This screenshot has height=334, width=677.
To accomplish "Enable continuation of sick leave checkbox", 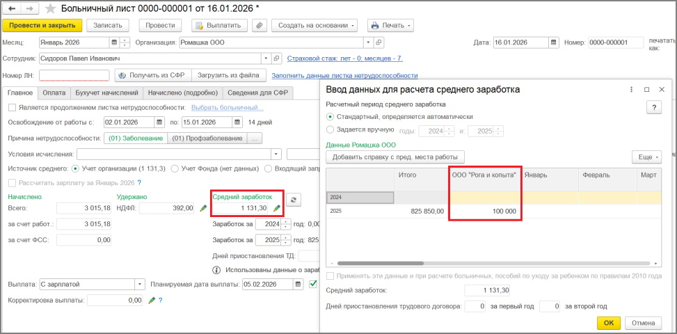I will pos(12,108).
